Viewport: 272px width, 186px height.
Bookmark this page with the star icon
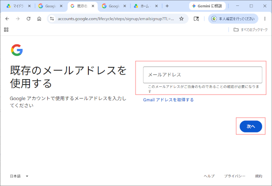click(181, 19)
